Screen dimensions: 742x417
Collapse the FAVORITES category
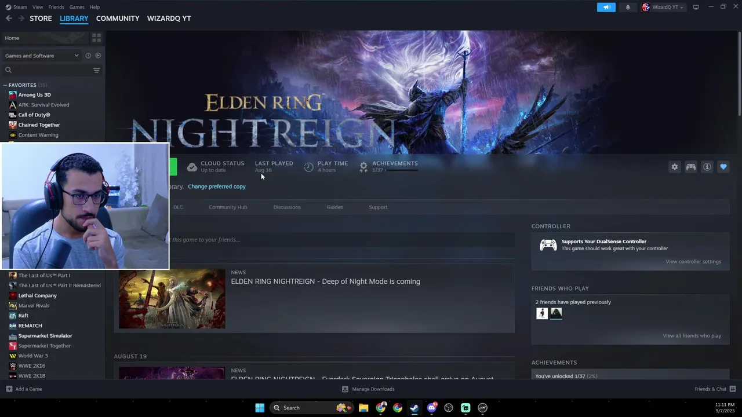[5, 85]
